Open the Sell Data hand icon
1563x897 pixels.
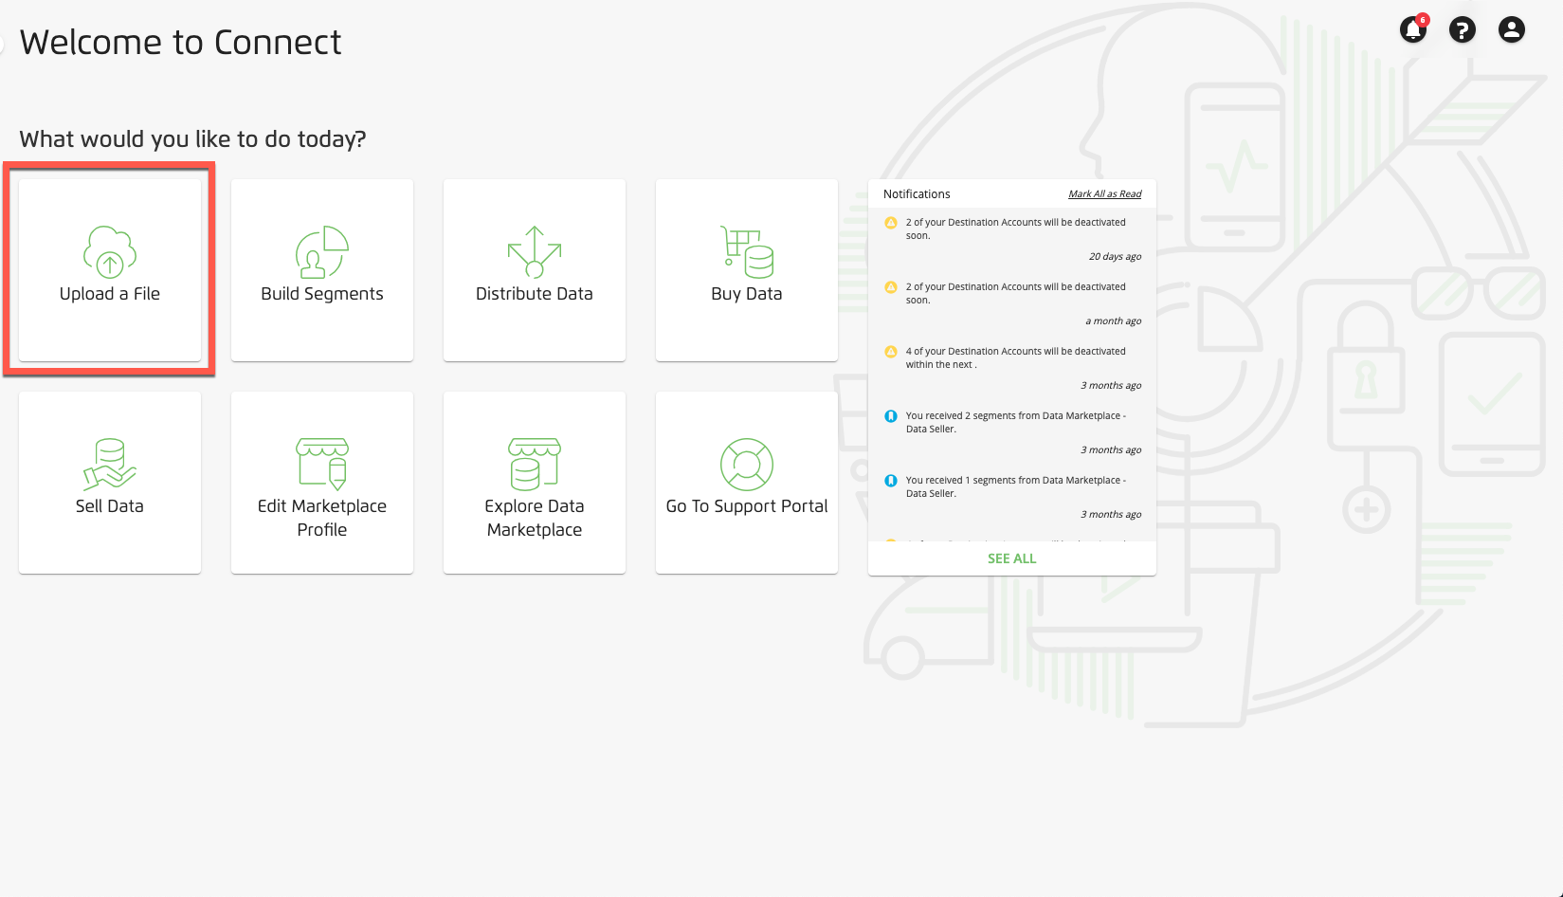coord(110,464)
